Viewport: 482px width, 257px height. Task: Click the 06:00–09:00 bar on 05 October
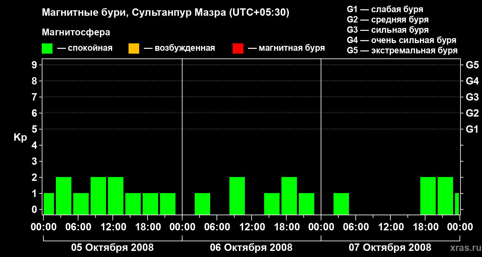[81, 204]
